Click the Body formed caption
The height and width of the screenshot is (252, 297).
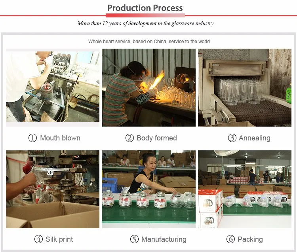157,138
